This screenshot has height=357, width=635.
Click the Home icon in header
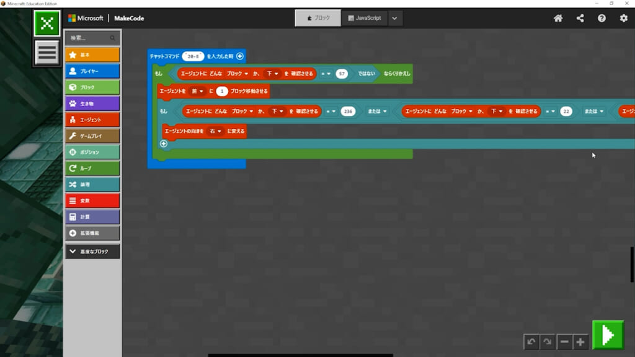[x=558, y=19]
